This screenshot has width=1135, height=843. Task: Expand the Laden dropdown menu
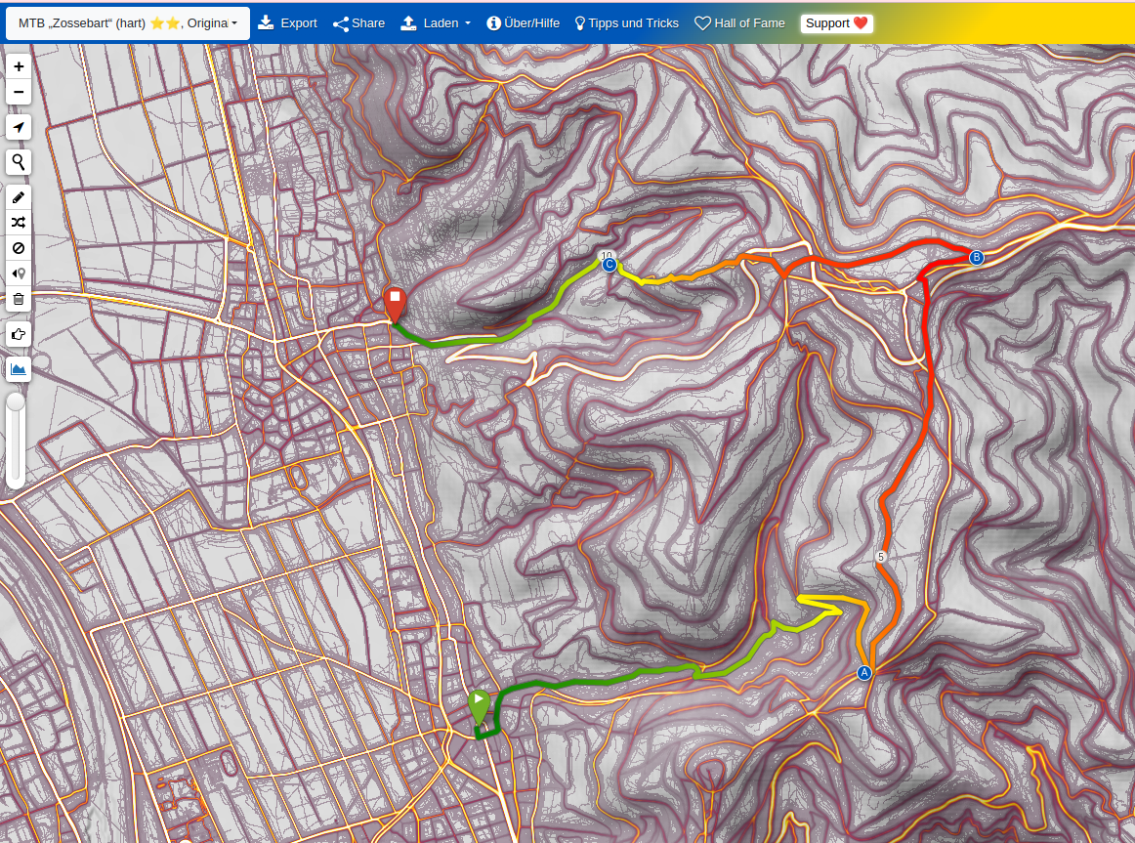[436, 23]
